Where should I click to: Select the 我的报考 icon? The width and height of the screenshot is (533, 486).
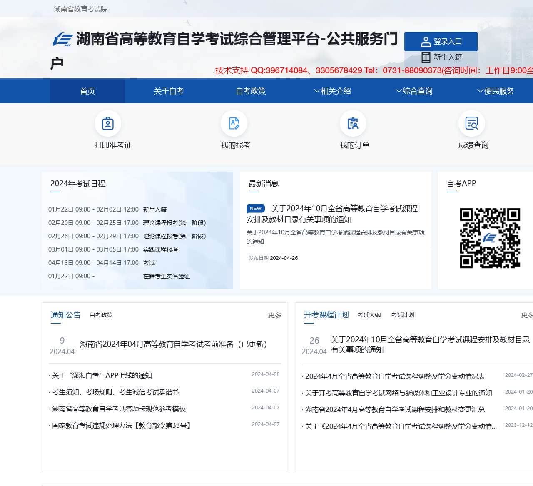234,123
